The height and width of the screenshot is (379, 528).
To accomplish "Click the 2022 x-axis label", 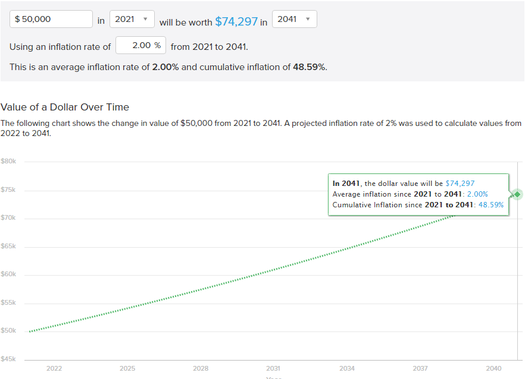I will 54,368.
